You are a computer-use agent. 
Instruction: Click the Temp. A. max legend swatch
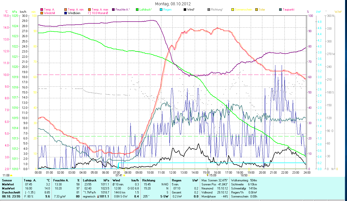click(x=89, y=10)
